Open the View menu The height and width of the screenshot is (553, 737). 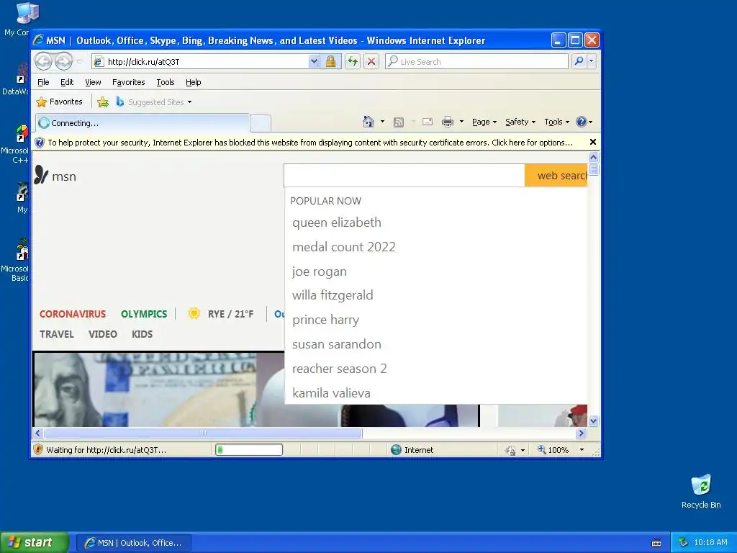93,82
